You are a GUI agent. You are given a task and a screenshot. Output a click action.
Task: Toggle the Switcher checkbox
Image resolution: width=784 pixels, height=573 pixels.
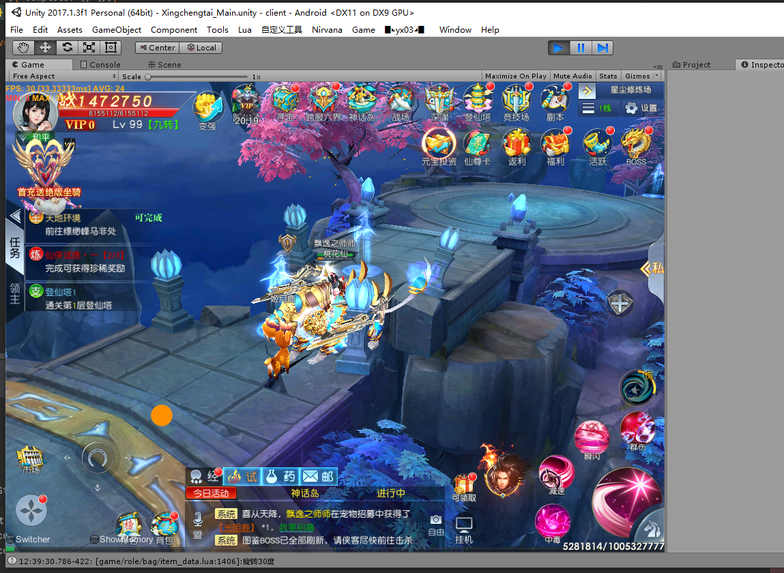pos(11,540)
